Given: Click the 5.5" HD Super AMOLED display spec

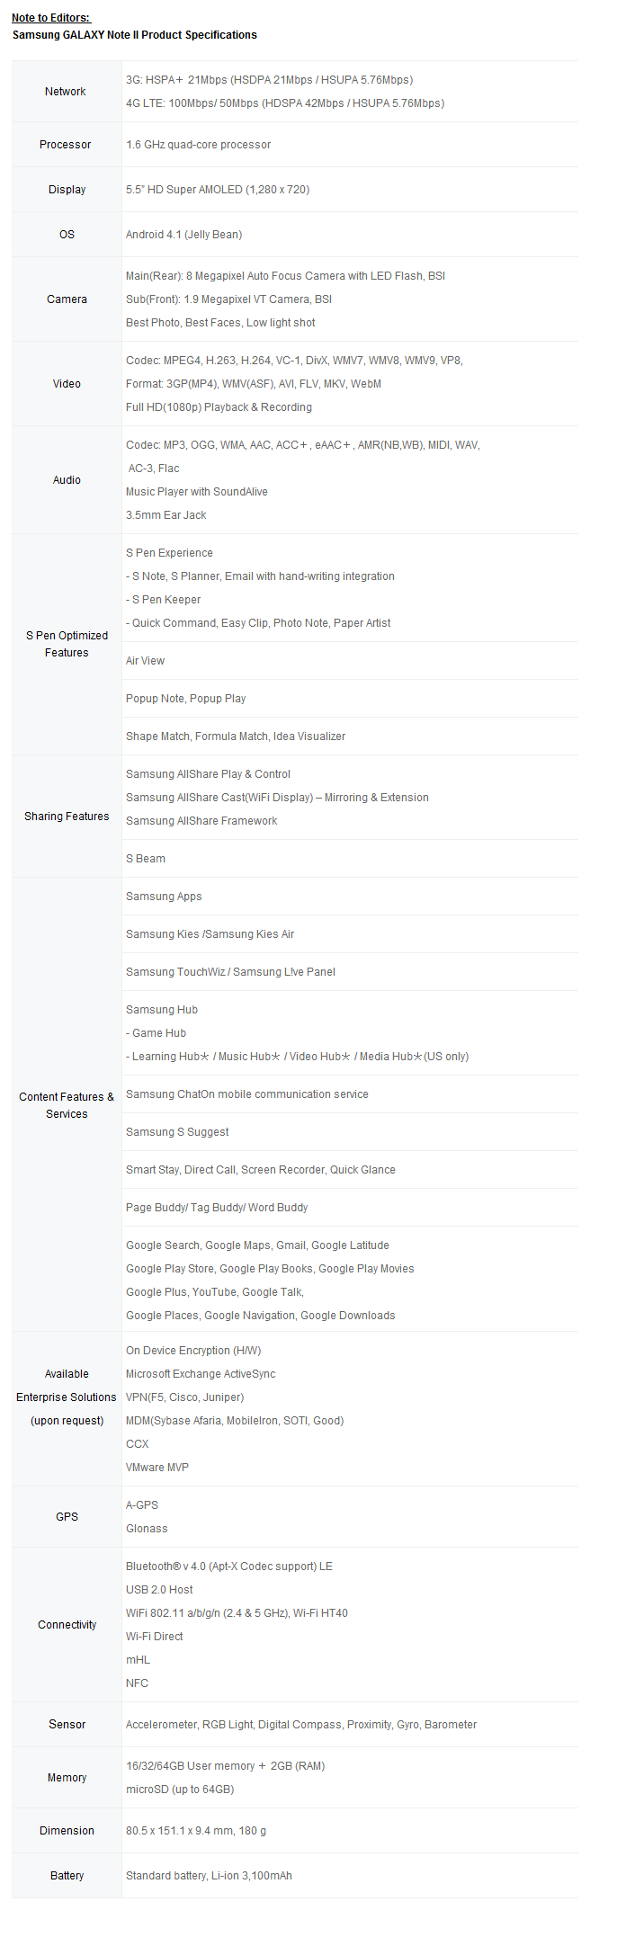Looking at the screenshot, I should click(218, 190).
